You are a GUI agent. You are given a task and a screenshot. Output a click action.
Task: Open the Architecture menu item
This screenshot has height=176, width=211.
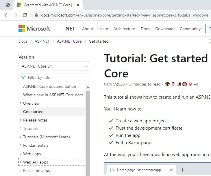124,29
